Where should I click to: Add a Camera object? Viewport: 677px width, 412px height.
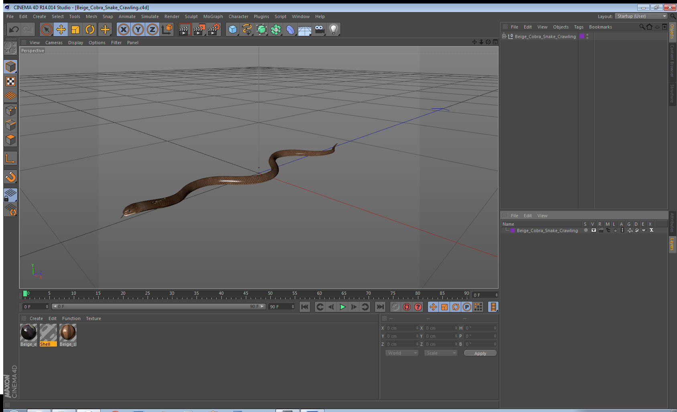pos(319,29)
